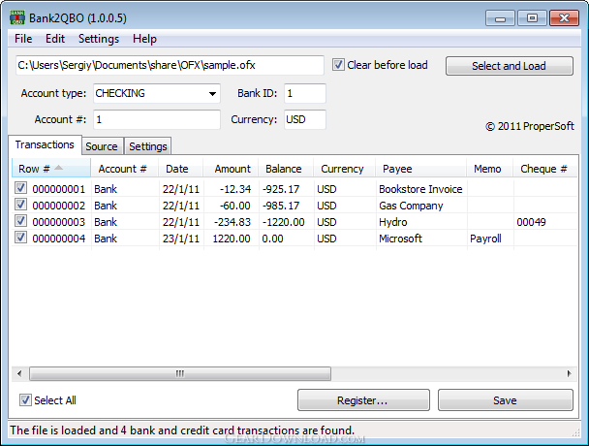Open the Edit menu

(x=55, y=39)
